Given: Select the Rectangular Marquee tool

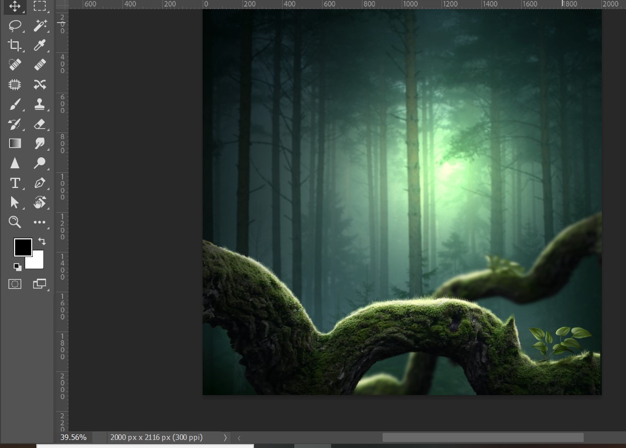Looking at the screenshot, I should [x=40, y=7].
